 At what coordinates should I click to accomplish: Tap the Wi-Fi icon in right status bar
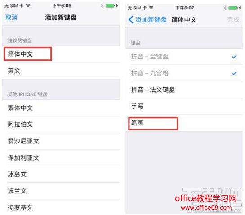[151, 8]
